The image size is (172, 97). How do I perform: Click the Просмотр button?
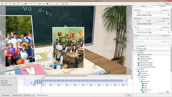pos(27,95)
